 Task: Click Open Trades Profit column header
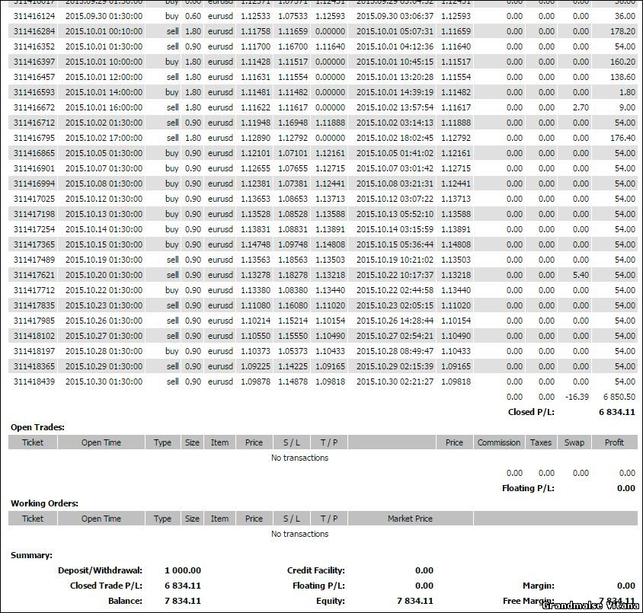coord(614,442)
